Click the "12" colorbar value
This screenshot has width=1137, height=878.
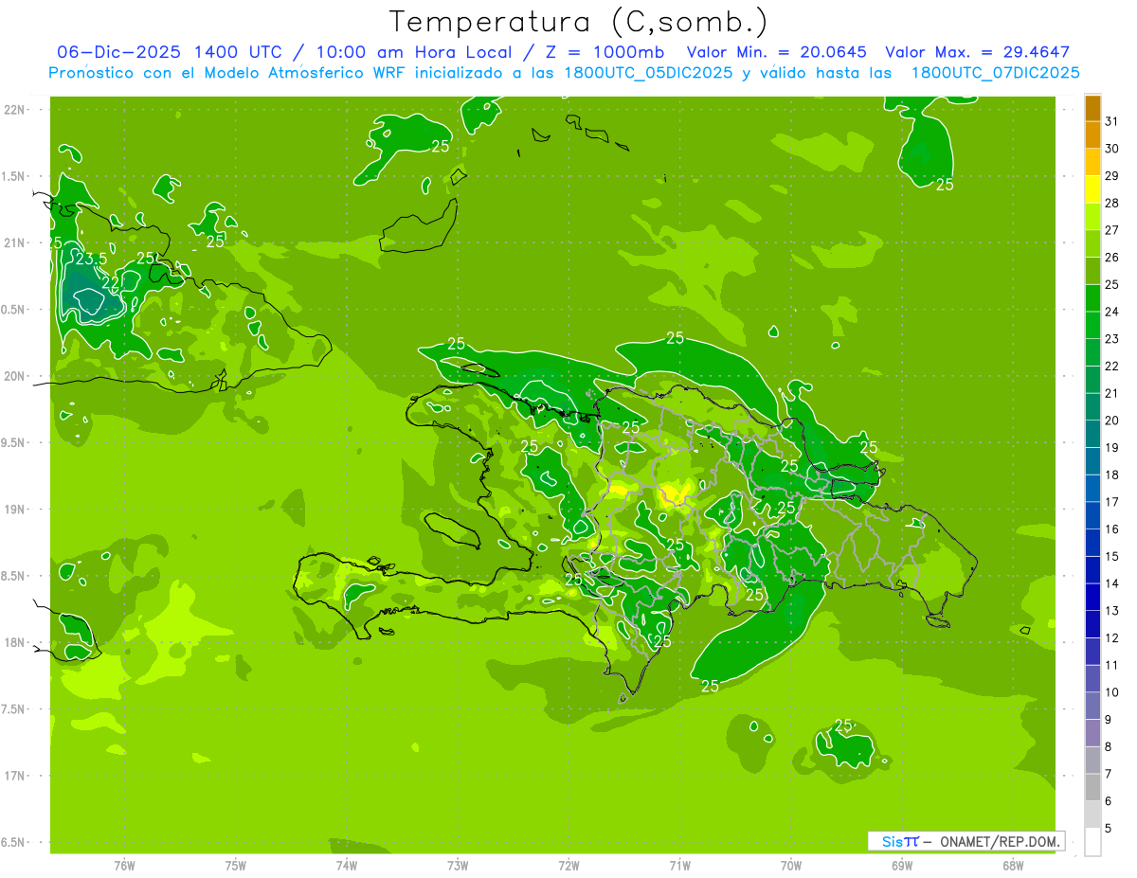coord(1112,638)
